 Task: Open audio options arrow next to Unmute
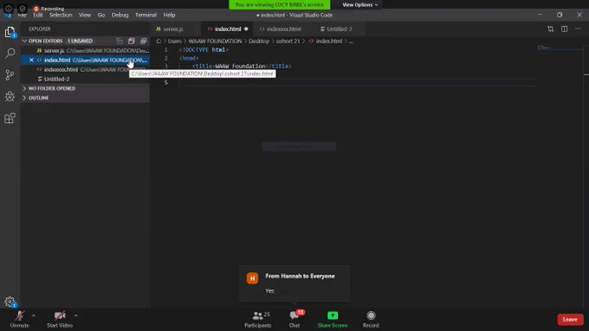point(34,315)
